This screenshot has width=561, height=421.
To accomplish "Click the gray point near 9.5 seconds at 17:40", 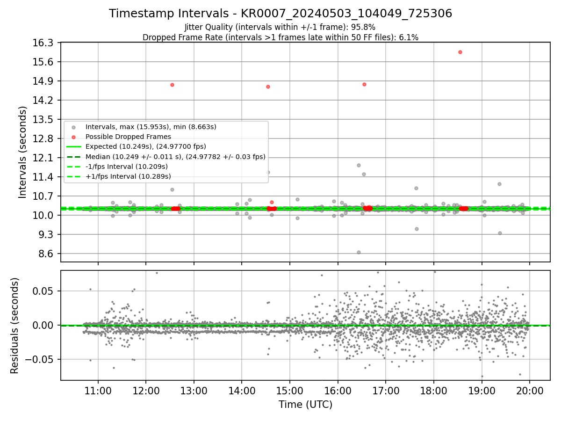I will (417, 229).
